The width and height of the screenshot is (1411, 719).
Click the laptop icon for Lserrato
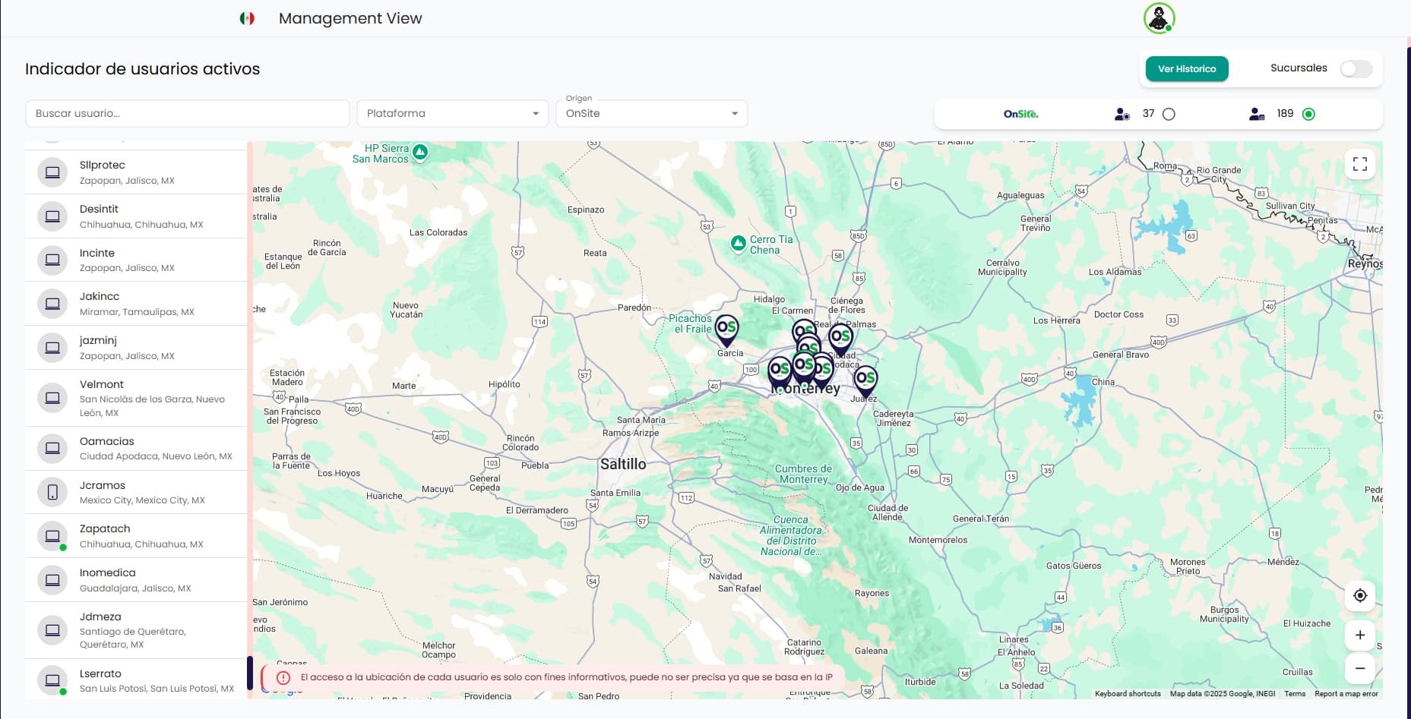[52, 680]
